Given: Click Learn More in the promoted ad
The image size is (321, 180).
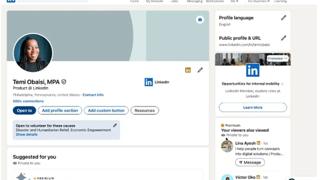Looking at the screenshot, I should point(253,107).
